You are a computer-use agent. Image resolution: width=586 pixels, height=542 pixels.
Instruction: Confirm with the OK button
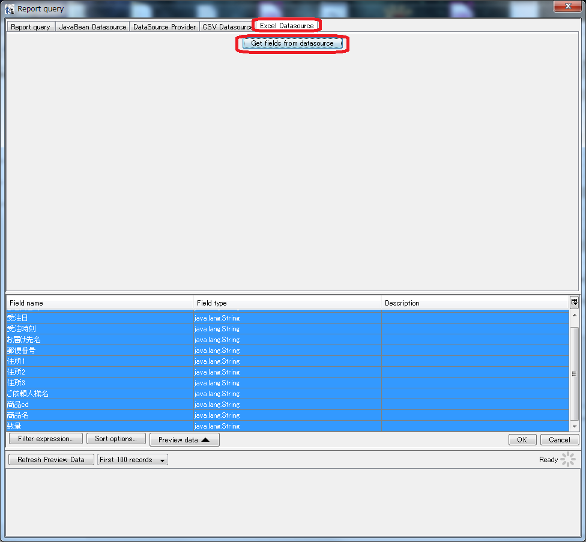pos(522,439)
